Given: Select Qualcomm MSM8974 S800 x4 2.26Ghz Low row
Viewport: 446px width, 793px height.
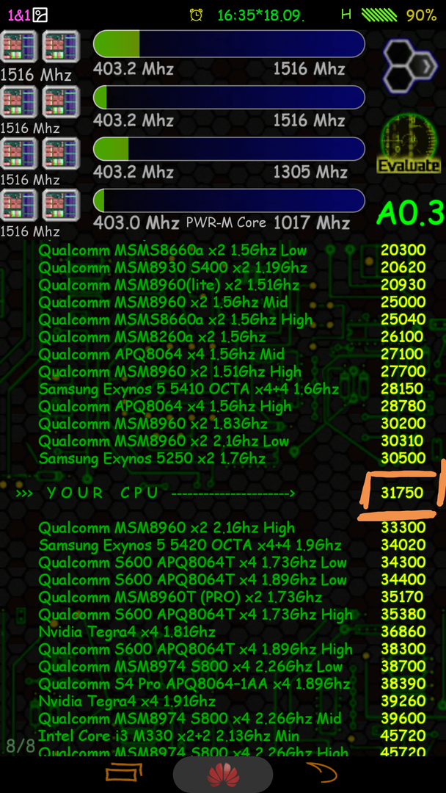Looking at the screenshot, I should pyautogui.click(x=233, y=666).
